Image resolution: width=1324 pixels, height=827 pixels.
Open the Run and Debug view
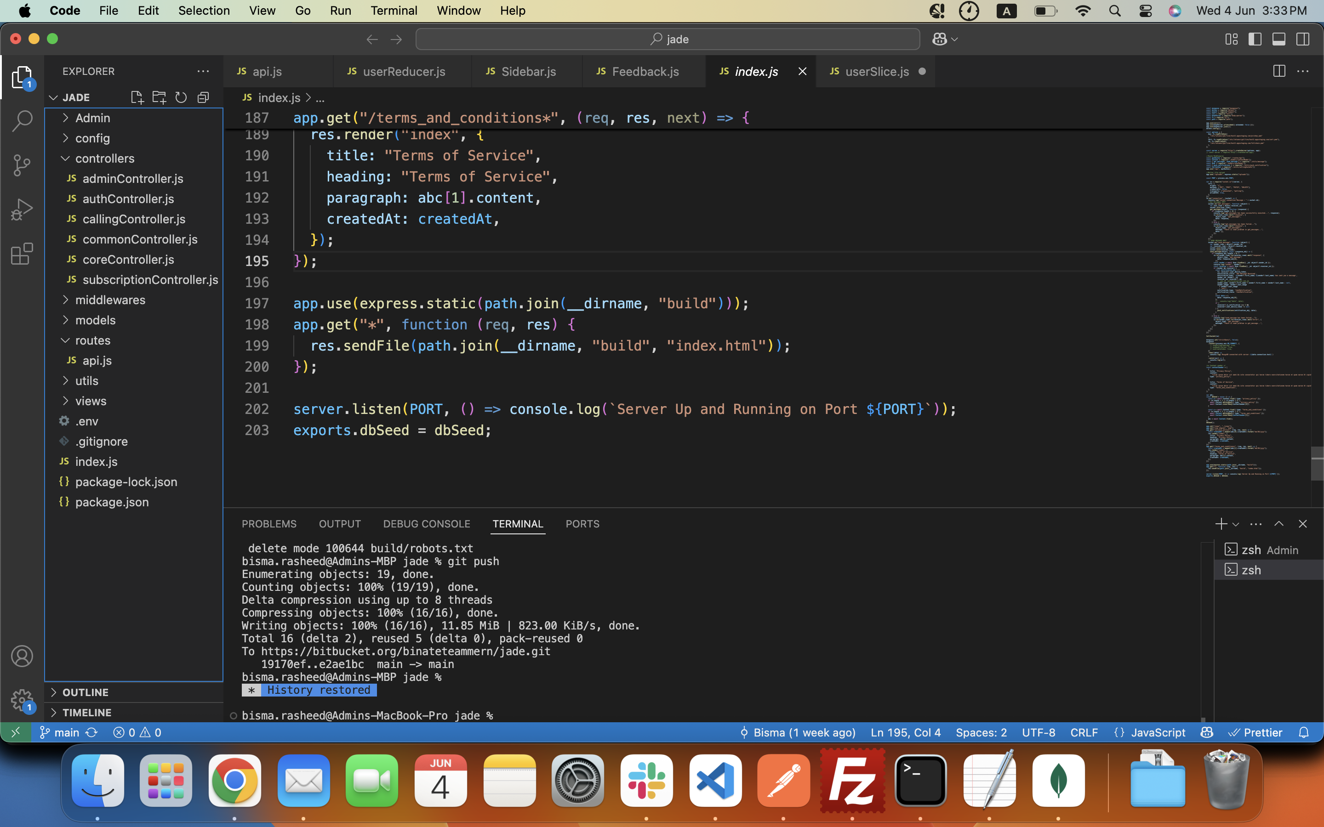click(x=22, y=210)
